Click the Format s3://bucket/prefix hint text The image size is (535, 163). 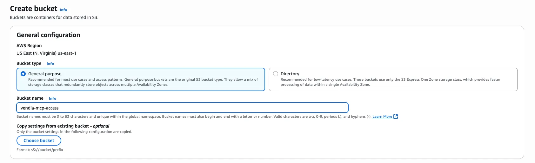pyautogui.click(x=40, y=150)
